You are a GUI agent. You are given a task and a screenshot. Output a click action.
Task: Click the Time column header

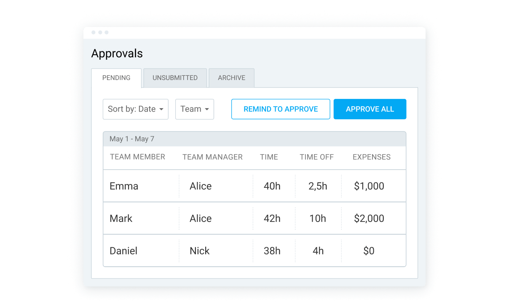(269, 157)
